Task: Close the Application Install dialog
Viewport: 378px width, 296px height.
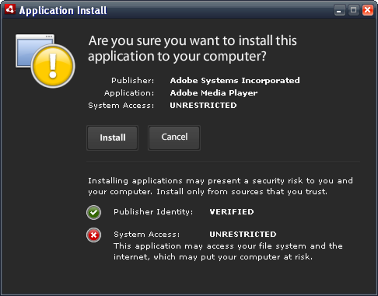Action: 367,10
